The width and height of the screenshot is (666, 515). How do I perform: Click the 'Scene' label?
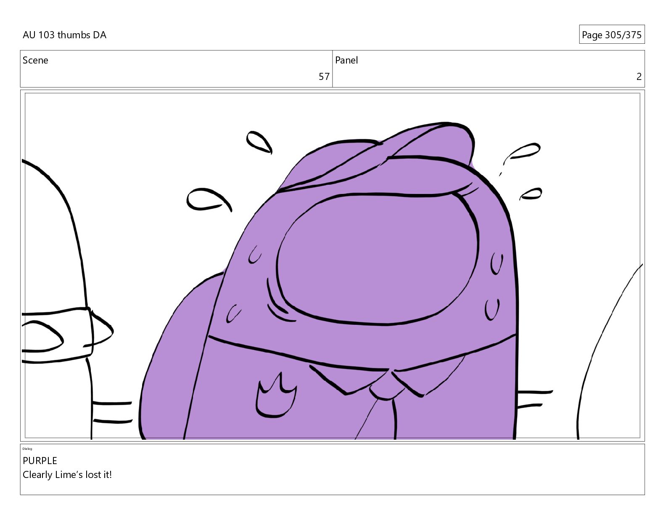click(35, 60)
